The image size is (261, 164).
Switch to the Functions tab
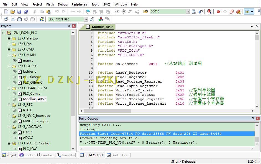click(46, 155)
